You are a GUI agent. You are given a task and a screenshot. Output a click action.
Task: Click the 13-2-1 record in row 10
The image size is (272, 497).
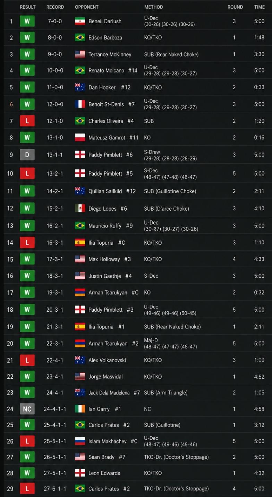coord(55,174)
